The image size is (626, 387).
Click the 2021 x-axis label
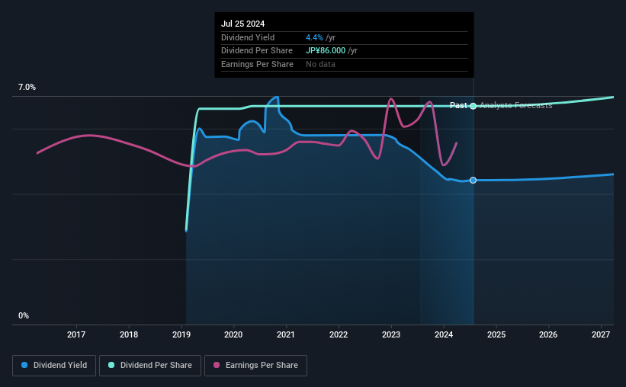[286, 334]
